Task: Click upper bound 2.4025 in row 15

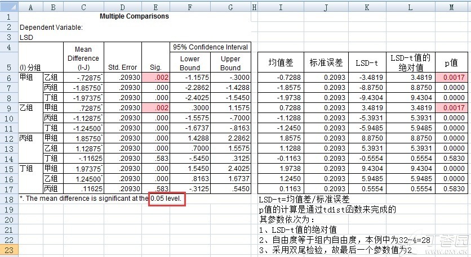Action: (230, 169)
